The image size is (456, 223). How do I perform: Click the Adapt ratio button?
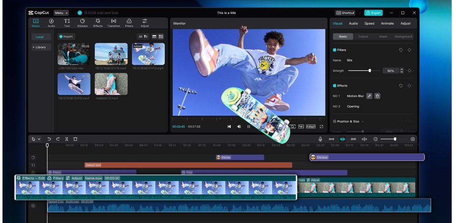[x=311, y=126]
